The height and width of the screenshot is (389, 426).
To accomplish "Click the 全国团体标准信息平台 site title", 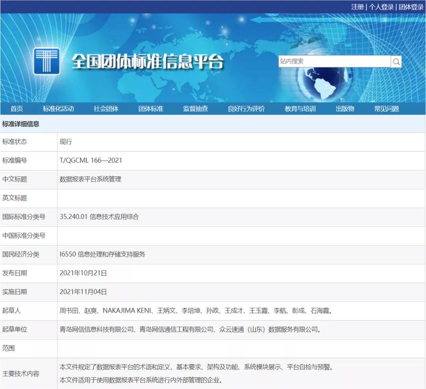I will click(148, 61).
